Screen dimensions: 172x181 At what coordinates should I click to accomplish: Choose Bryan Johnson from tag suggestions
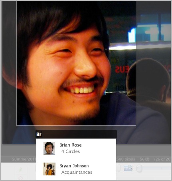click(76, 169)
